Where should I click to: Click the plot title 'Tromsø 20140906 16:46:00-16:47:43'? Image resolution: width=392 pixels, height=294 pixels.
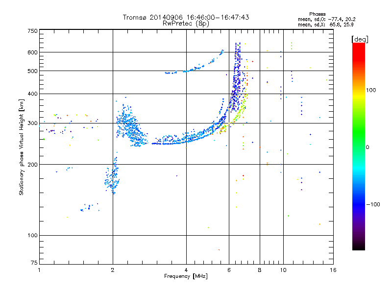tap(186, 17)
